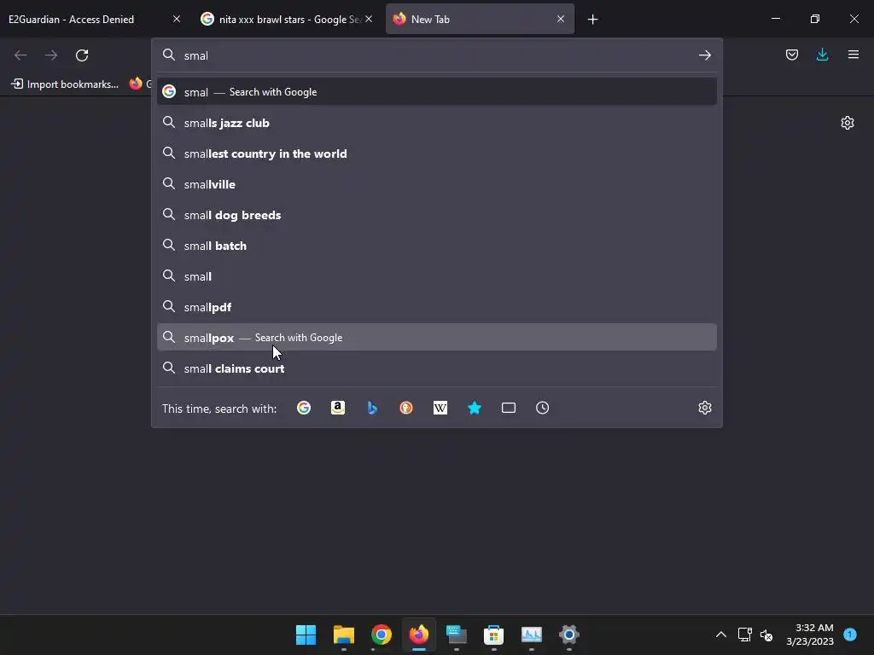
Task: Click Import bookmarks... in bookmarks toolbar
Action: pos(65,84)
